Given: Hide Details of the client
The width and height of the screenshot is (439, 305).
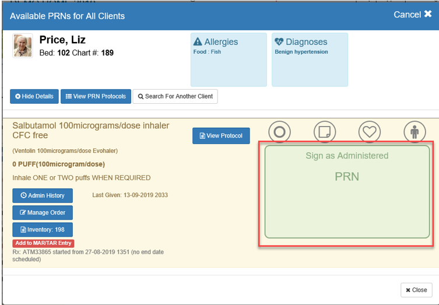Looking at the screenshot, I should [x=34, y=96].
